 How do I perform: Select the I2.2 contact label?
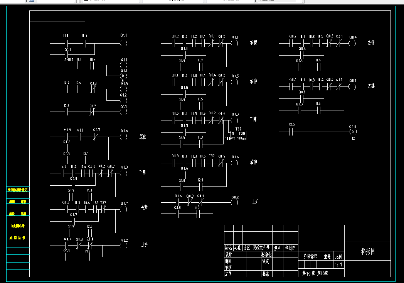click(x=66, y=83)
